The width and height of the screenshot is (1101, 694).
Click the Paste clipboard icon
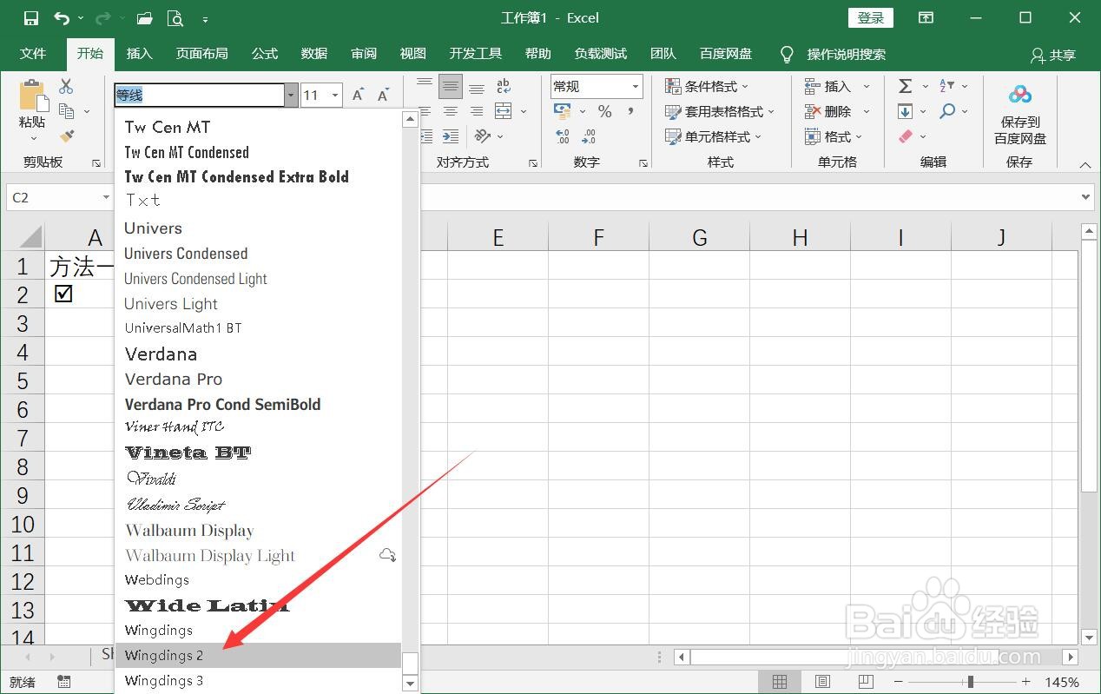(33, 96)
